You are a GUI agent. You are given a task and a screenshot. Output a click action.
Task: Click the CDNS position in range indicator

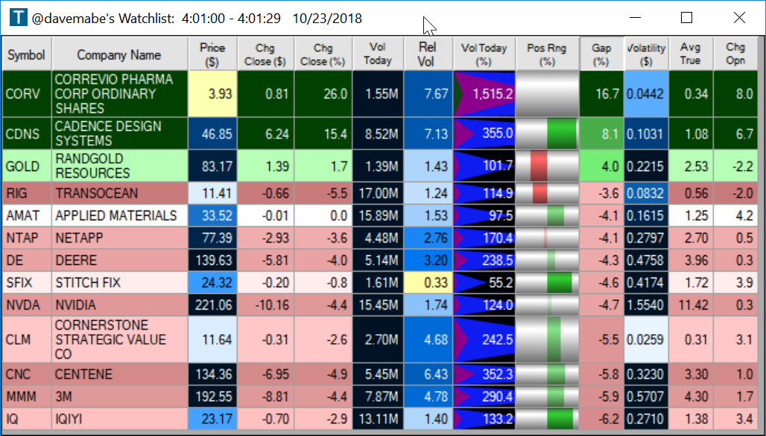547,134
